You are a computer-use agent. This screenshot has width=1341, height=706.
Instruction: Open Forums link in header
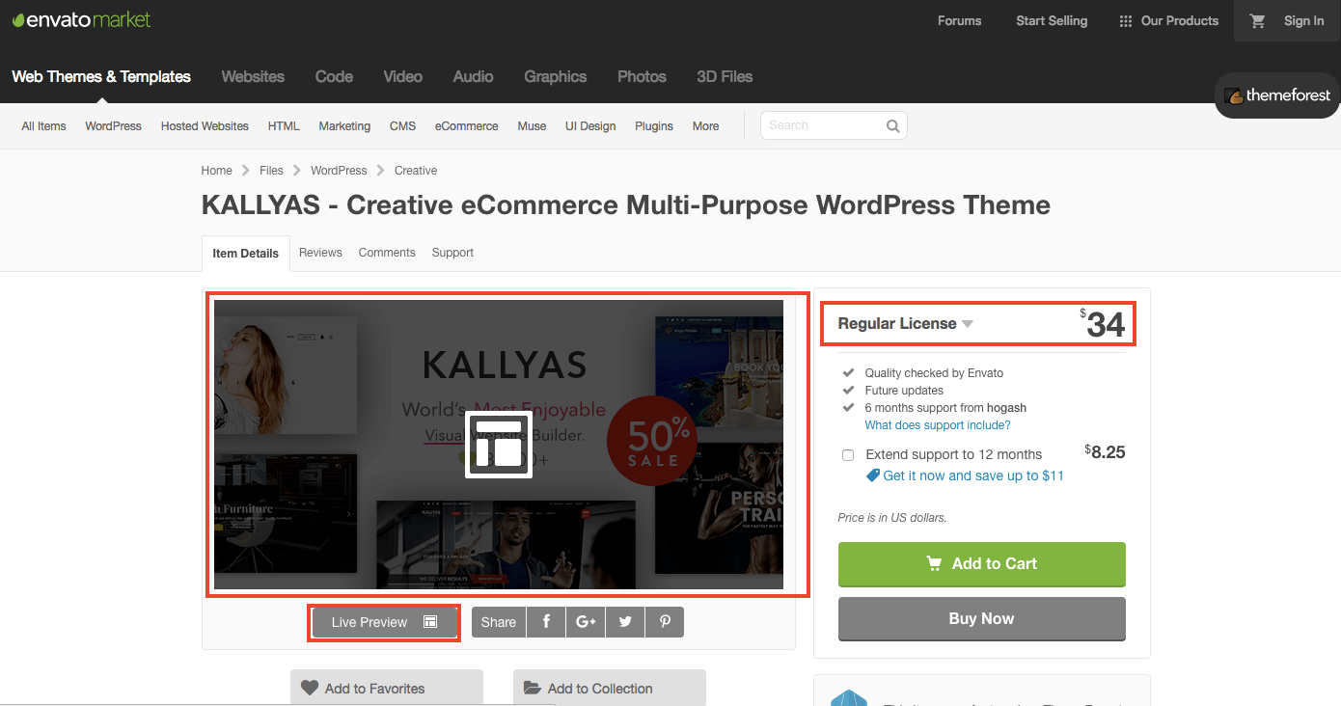[959, 20]
